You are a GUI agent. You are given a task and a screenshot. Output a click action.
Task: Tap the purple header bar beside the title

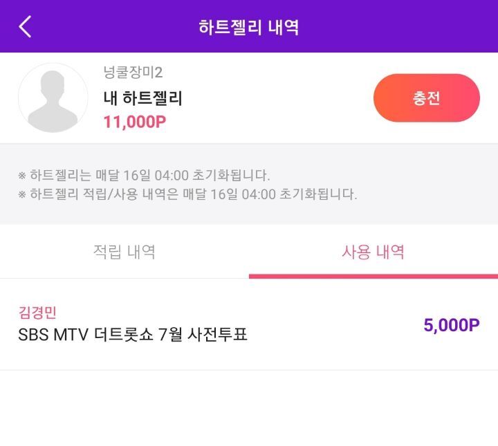pyautogui.click(x=397, y=27)
